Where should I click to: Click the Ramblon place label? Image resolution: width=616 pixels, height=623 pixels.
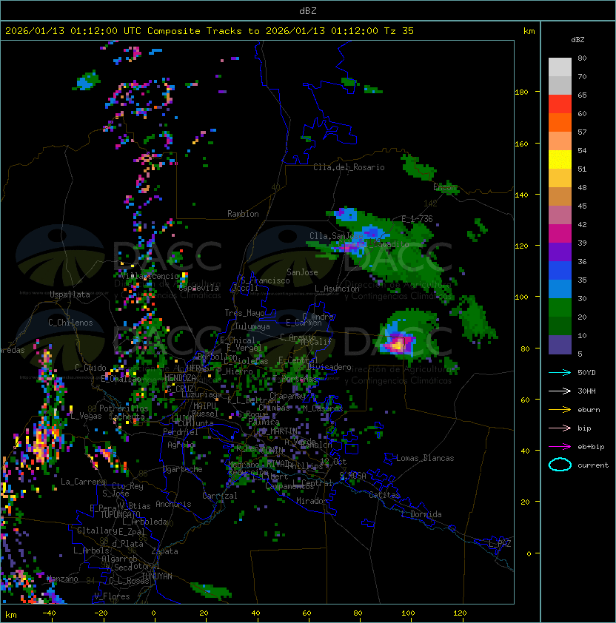[x=243, y=214]
